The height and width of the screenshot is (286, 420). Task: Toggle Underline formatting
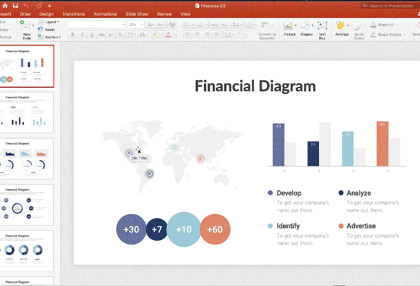[x=92, y=35]
